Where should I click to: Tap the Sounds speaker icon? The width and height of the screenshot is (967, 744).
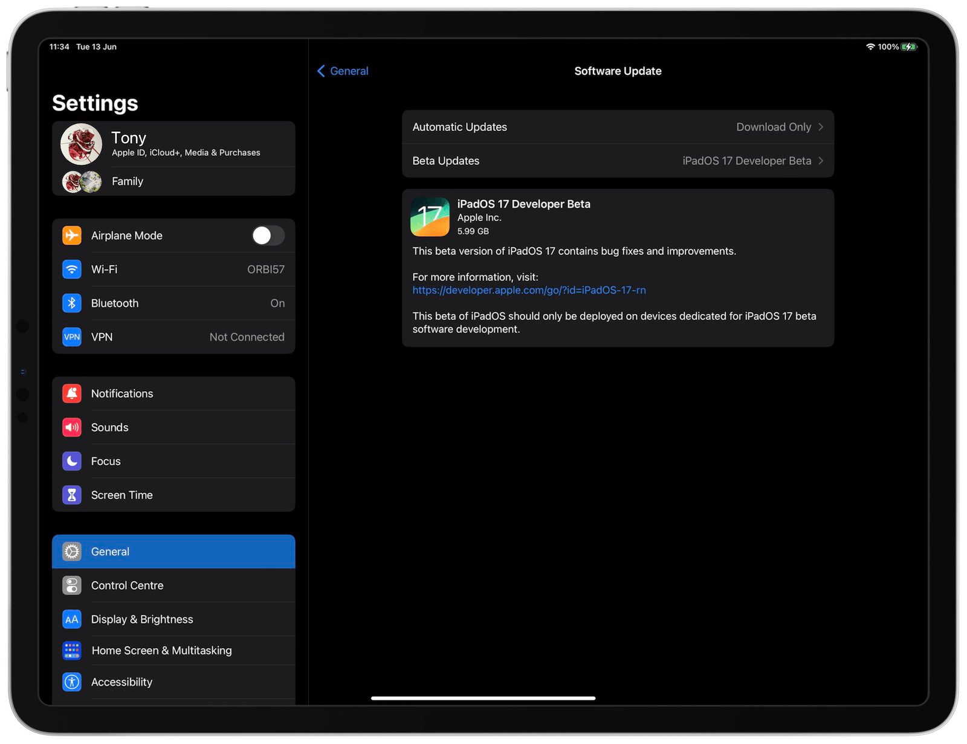(x=72, y=427)
